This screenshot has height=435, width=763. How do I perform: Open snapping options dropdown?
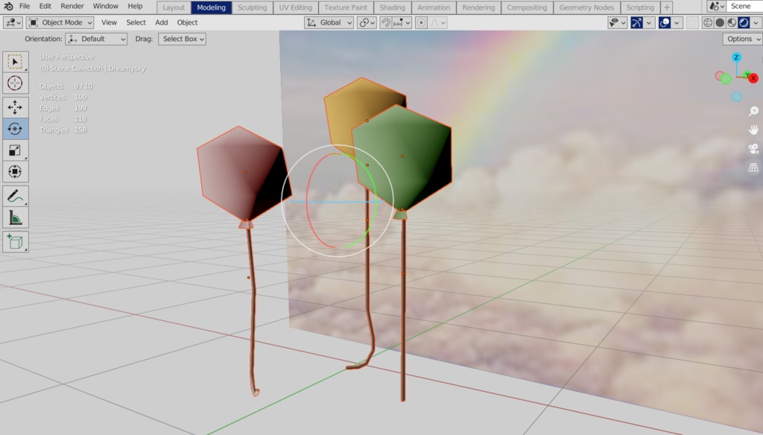coord(402,22)
